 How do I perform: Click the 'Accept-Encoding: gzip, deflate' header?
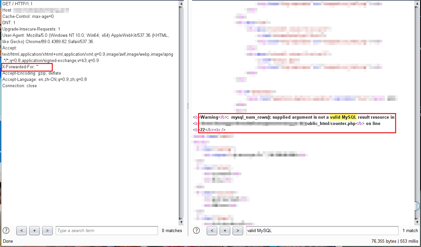point(32,73)
